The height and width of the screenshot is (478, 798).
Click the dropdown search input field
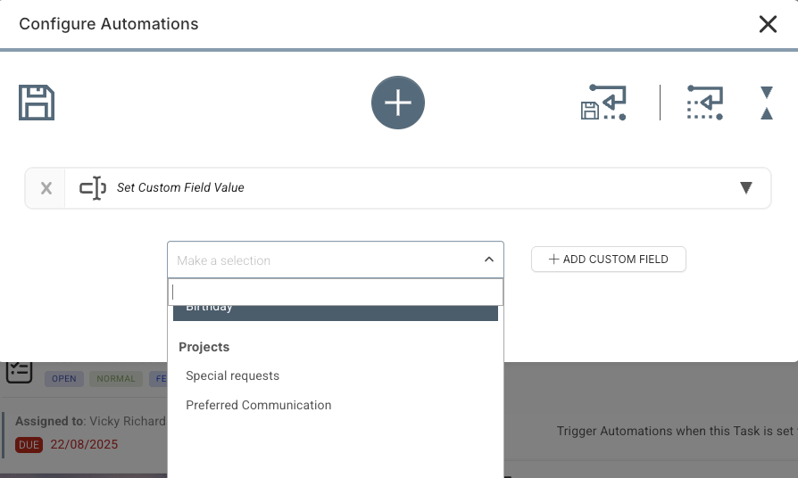(x=336, y=292)
